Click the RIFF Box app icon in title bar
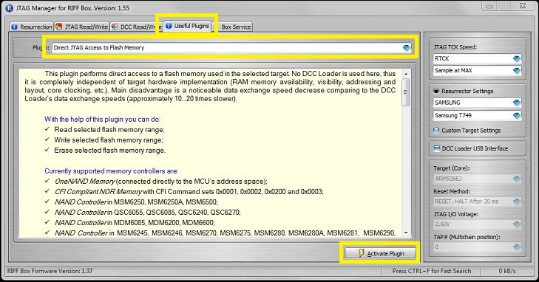This screenshot has height=282, width=539. pyautogui.click(x=10, y=8)
